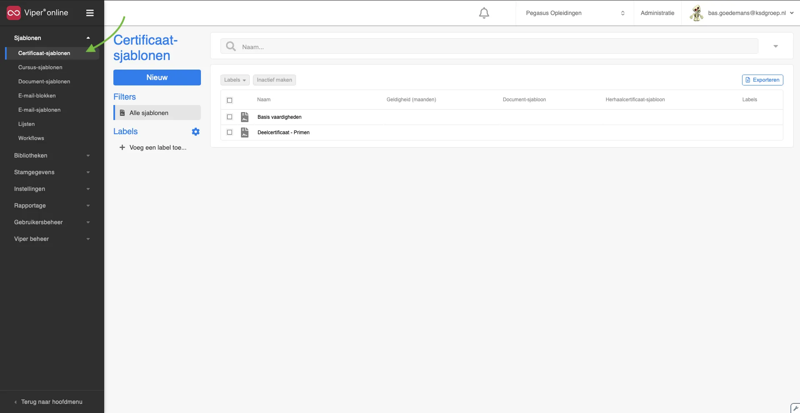Sort by Geldigheid (maanden) column header
This screenshot has height=413, width=800.
(x=411, y=100)
